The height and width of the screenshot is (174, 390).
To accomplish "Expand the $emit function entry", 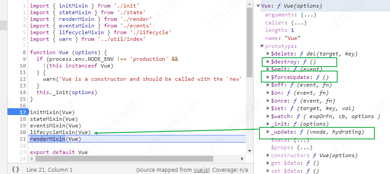I will pos(268,69).
